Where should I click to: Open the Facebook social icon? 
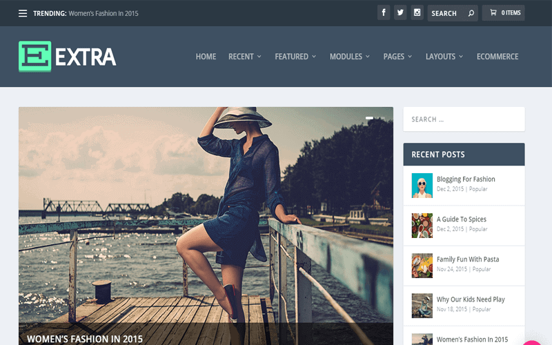[x=384, y=12]
